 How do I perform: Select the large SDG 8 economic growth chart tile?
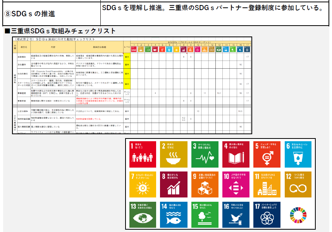(x=174, y=185)
